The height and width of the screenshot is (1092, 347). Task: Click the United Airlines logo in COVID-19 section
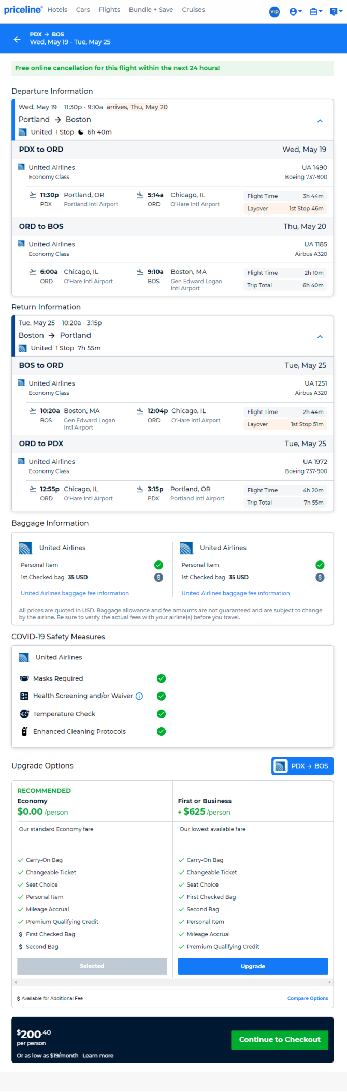coord(24,657)
